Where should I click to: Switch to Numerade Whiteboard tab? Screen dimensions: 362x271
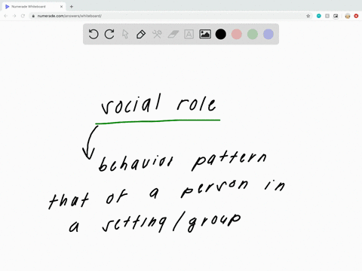click(x=34, y=7)
